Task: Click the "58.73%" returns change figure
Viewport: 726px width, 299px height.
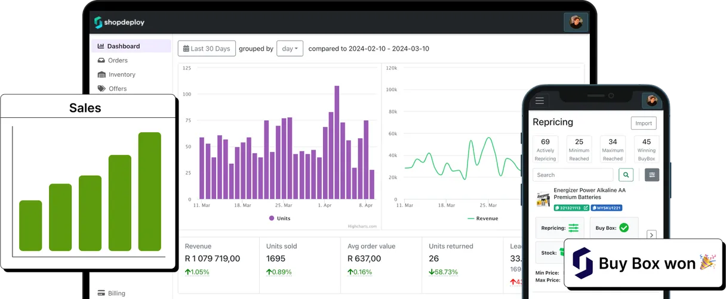Action: coord(443,272)
